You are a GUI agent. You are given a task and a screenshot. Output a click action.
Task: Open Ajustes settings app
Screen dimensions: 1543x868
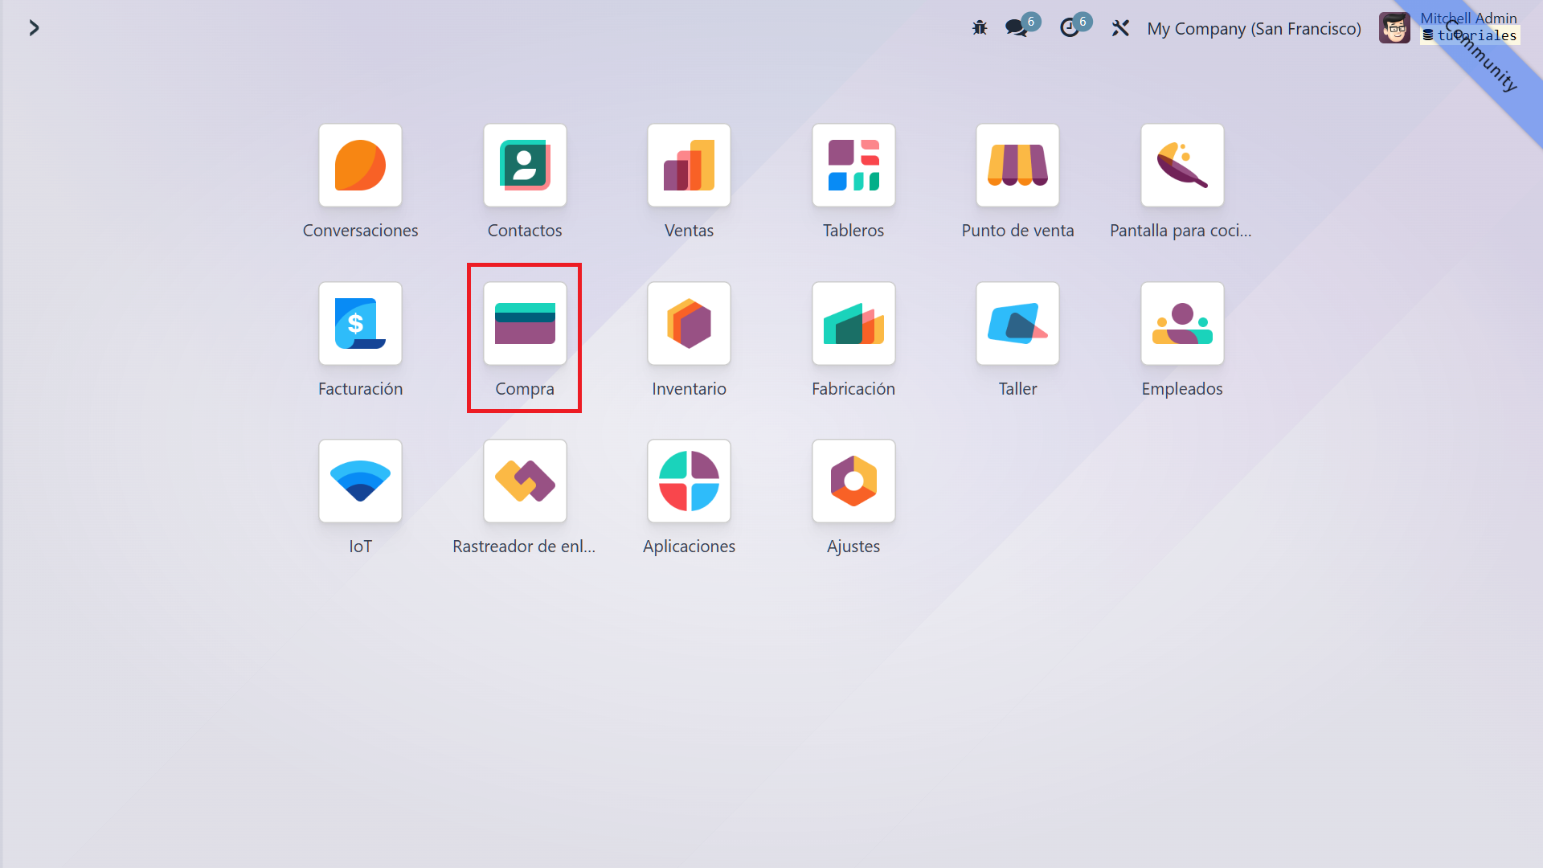tap(853, 481)
